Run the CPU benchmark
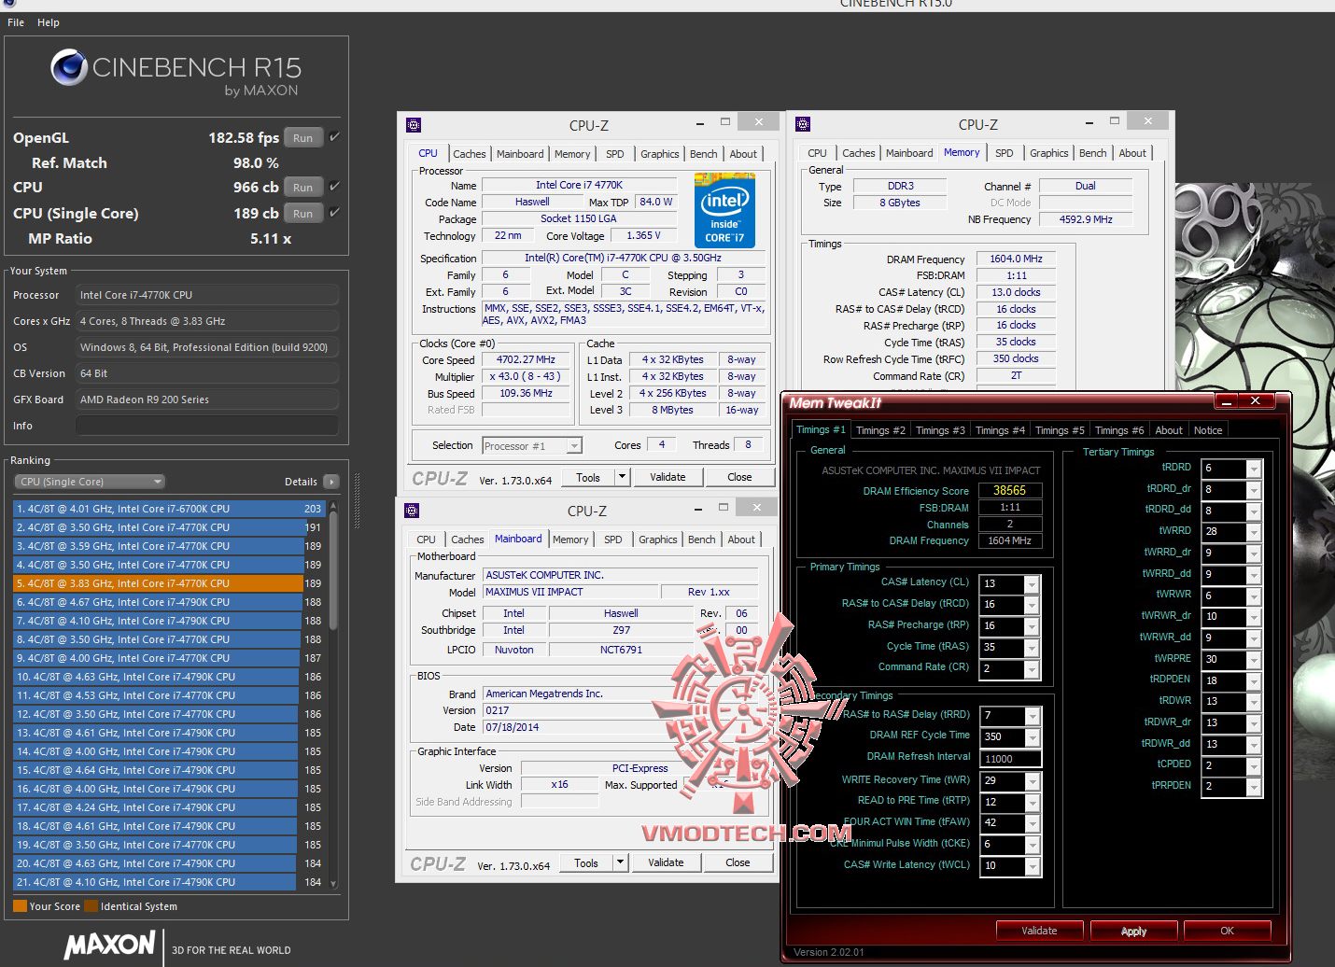 (x=302, y=188)
